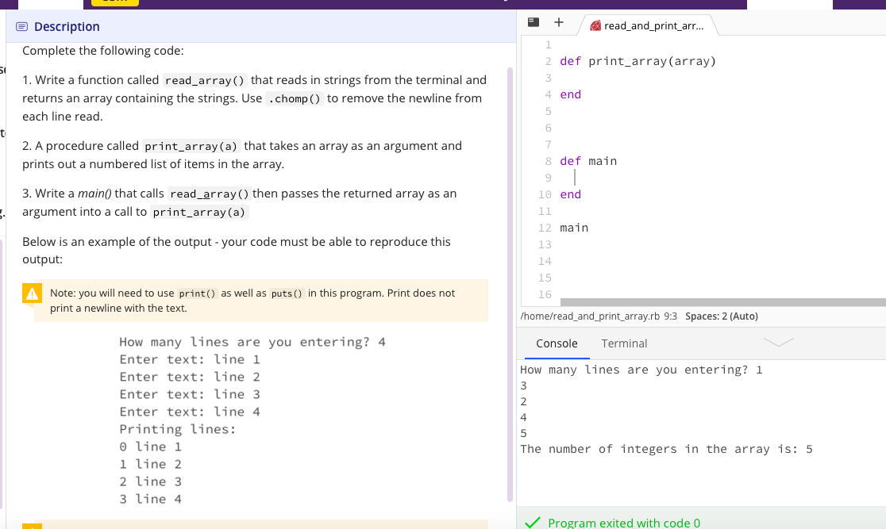Image resolution: width=886 pixels, height=529 pixels.
Task: Open the file list icon in the editor header
Action: pyautogui.click(x=533, y=23)
